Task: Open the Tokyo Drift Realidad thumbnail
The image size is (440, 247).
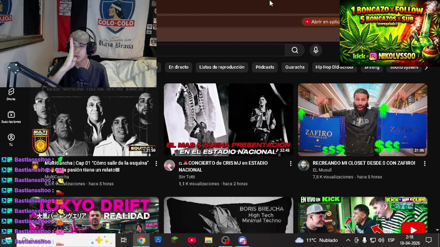Action: click(94, 215)
